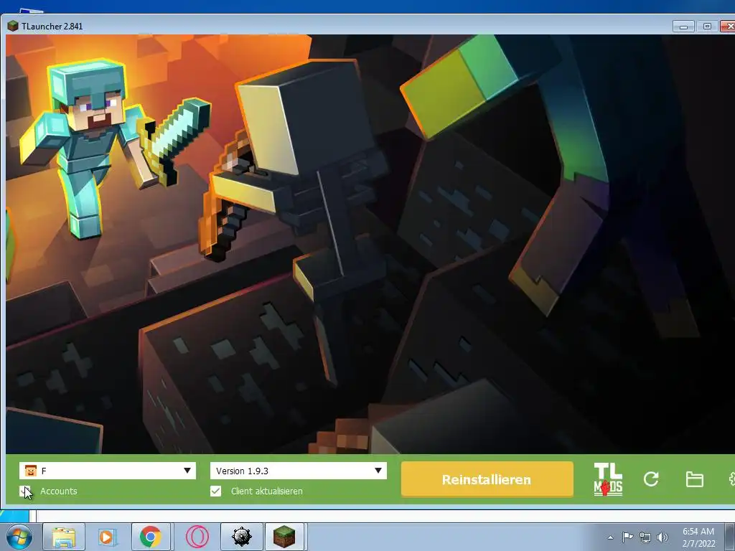The height and width of the screenshot is (551, 735).
Task: Open network status tray icon
Action: (645, 537)
